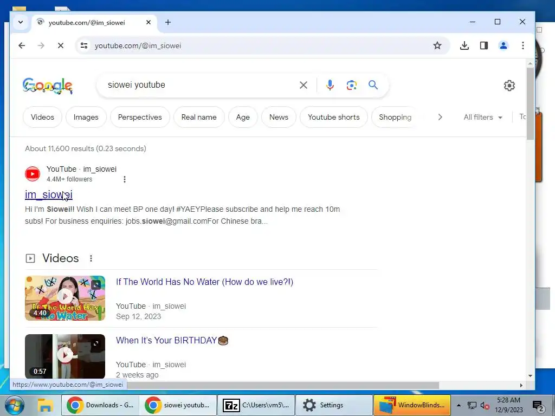
Task: Show more filter chips with right arrow
Action: (440, 117)
